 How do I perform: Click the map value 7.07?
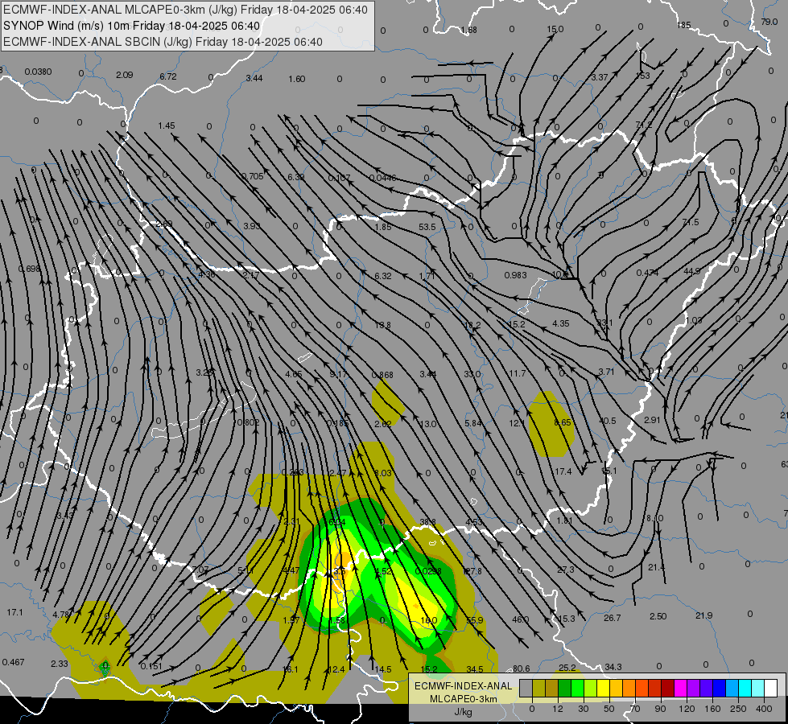coord(200,570)
